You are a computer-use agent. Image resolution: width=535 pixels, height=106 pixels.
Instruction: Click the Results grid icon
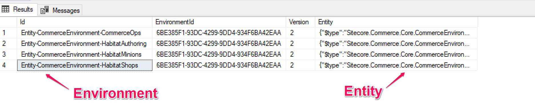[5, 9]
